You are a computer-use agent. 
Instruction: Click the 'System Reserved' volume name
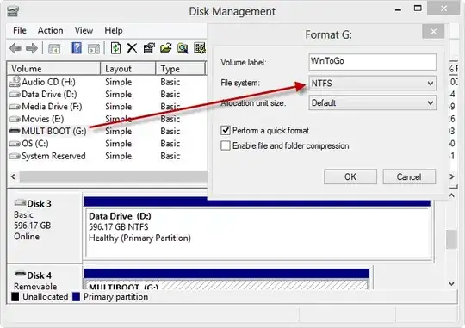(53, 156)
